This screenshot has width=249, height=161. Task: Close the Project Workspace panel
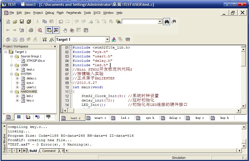55,46
